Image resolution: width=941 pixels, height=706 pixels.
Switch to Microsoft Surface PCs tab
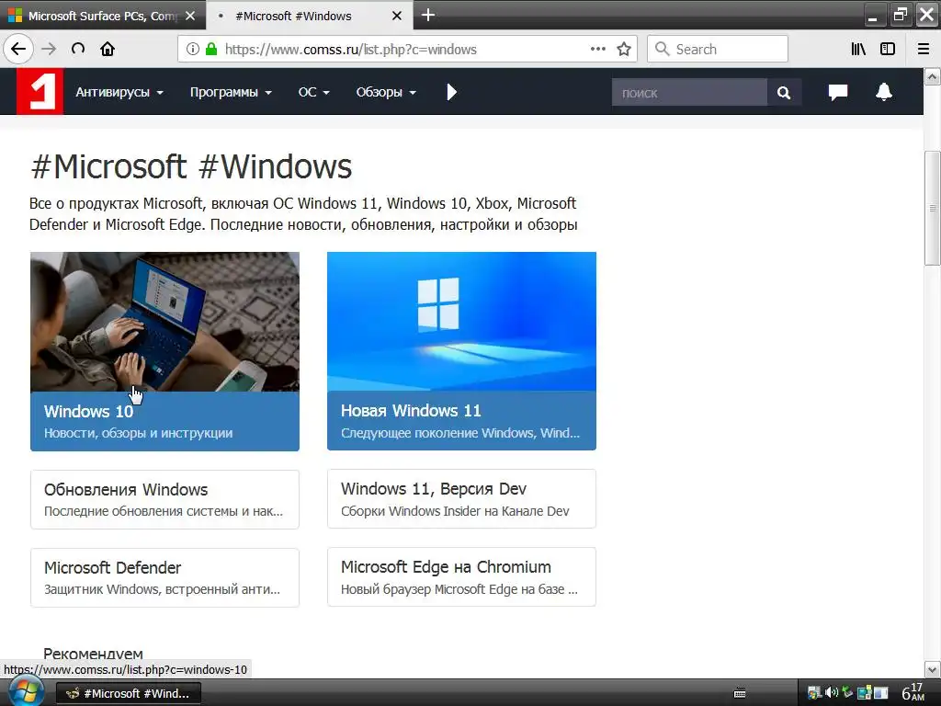coord(102,16)
